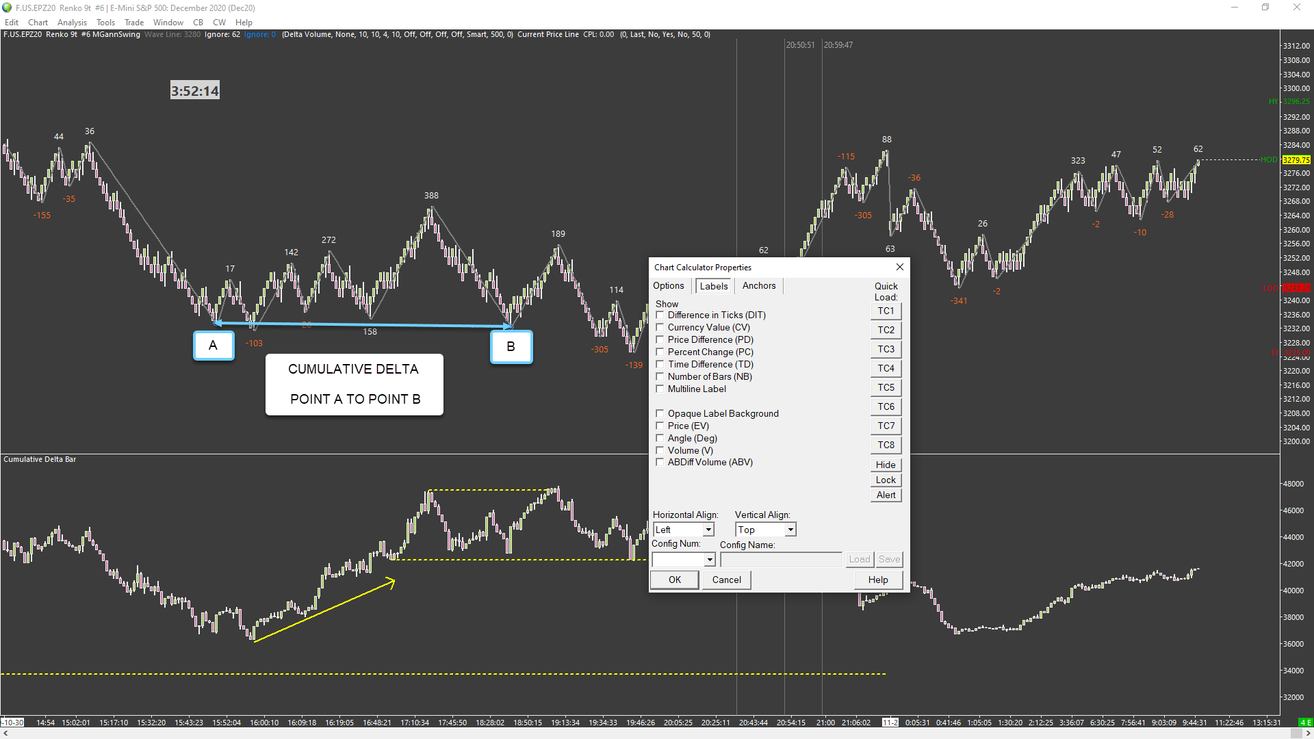The image size is (1314, 739).
Task: Switch to the Anchors tab
Action: [x=758, y=286]
